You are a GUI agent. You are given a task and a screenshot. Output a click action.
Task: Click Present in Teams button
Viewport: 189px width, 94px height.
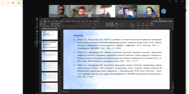pyautogui.click(x=163, y=21)
